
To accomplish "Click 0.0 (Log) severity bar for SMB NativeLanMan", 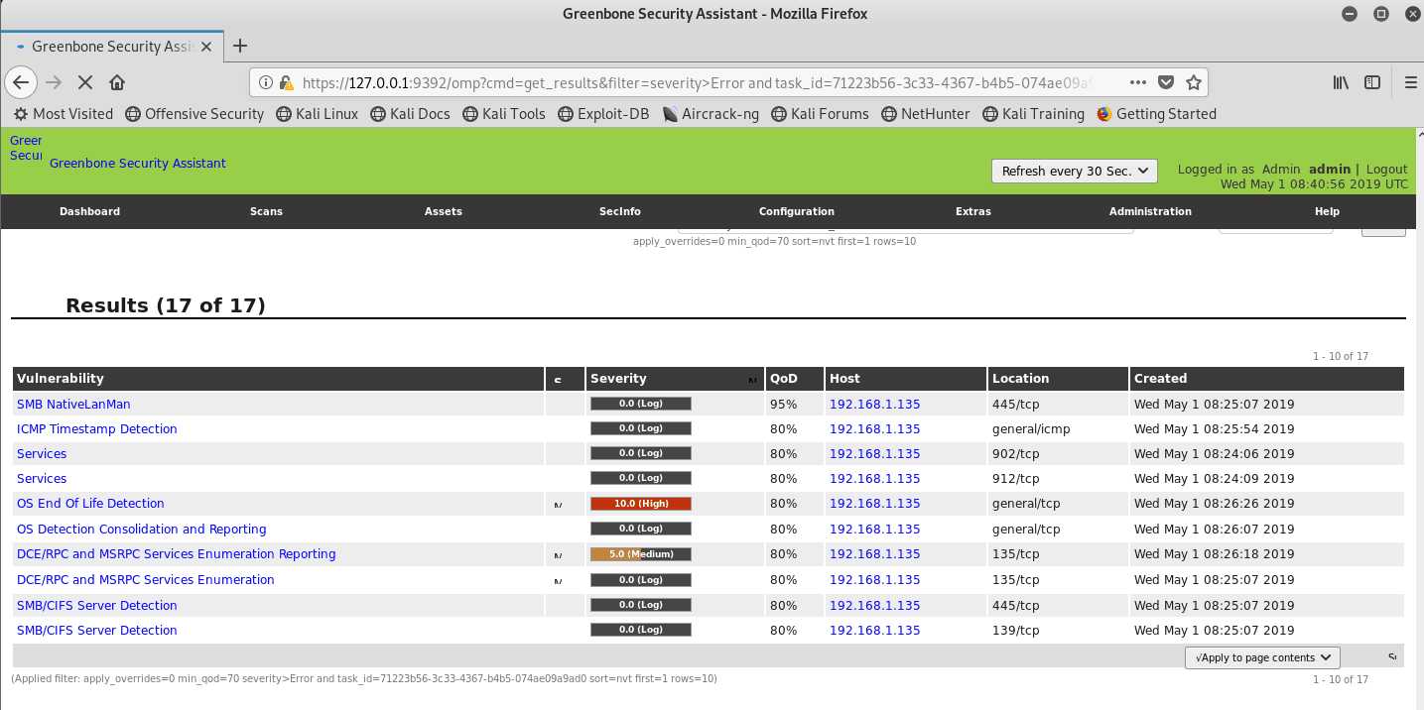I will tap(641, 404).
